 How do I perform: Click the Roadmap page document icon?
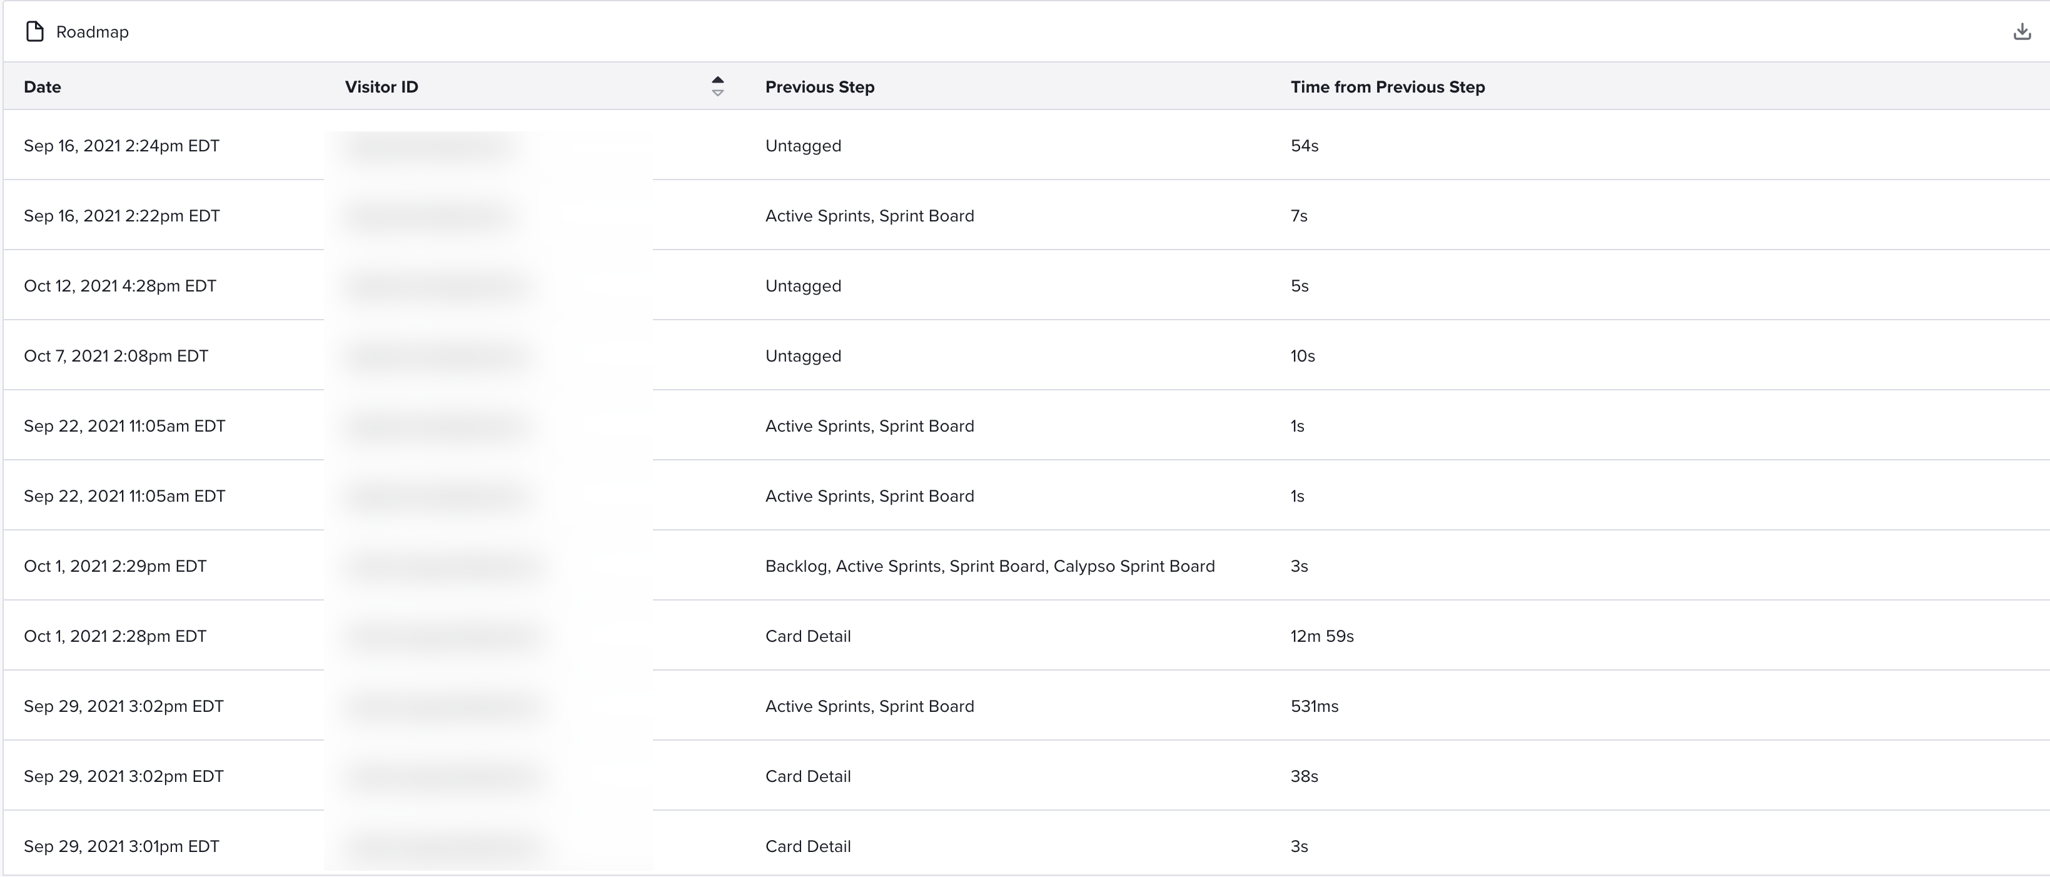(34, 32)
